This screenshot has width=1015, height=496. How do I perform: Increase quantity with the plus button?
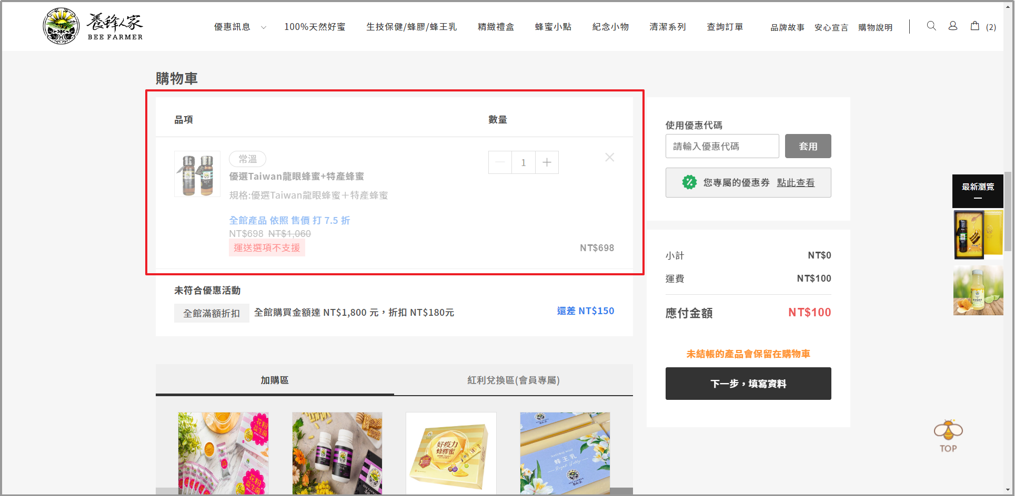pyautogui.click(x=547, y=162)
